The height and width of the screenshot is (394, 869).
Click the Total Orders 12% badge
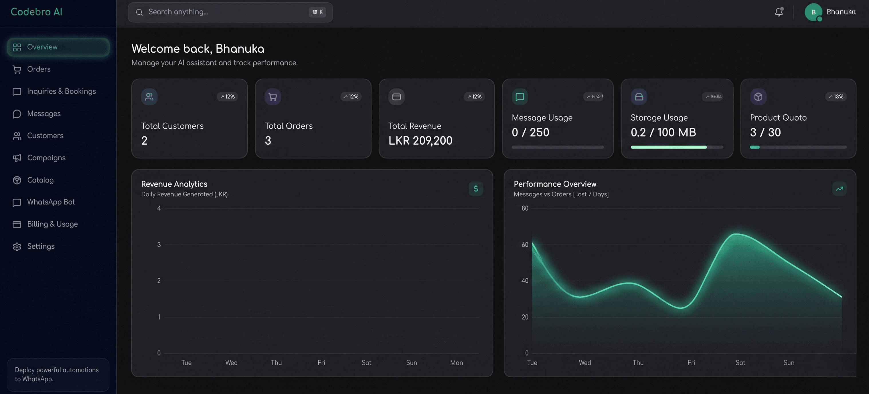point(351,97)
